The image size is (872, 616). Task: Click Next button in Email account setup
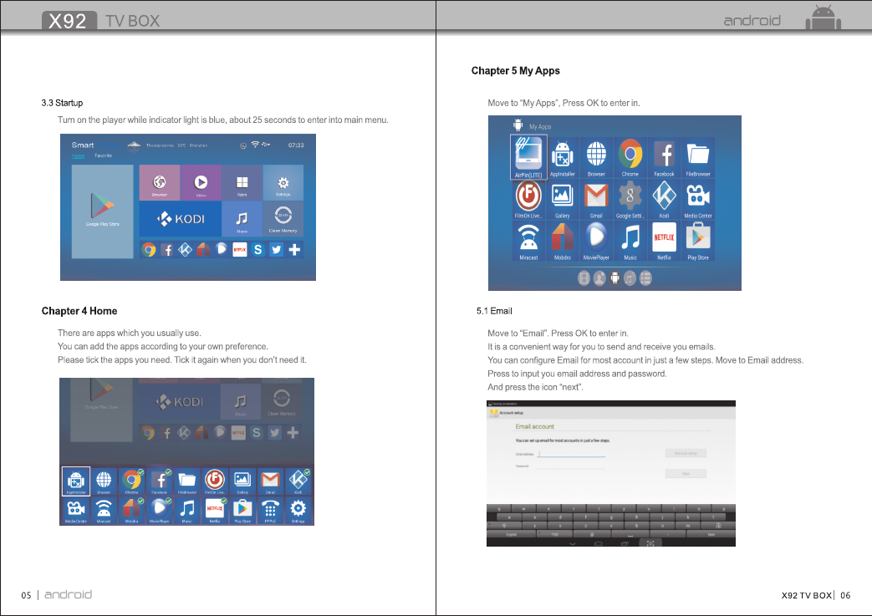686,474
